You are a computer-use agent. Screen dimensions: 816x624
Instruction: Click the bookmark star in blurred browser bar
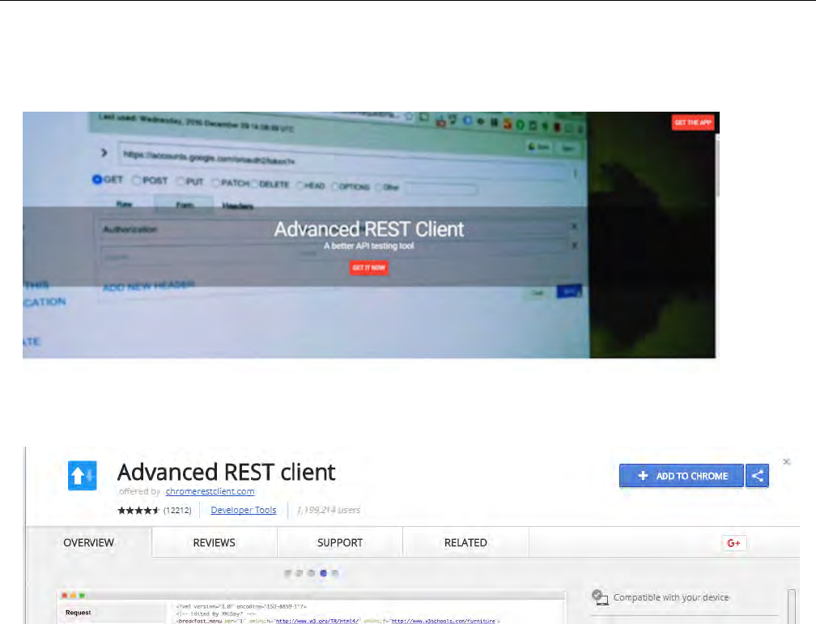(410, 117)
